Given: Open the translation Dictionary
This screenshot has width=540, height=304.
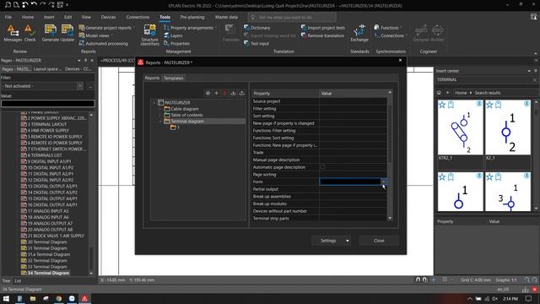Looking at the screenshot, I should (256, 28).
